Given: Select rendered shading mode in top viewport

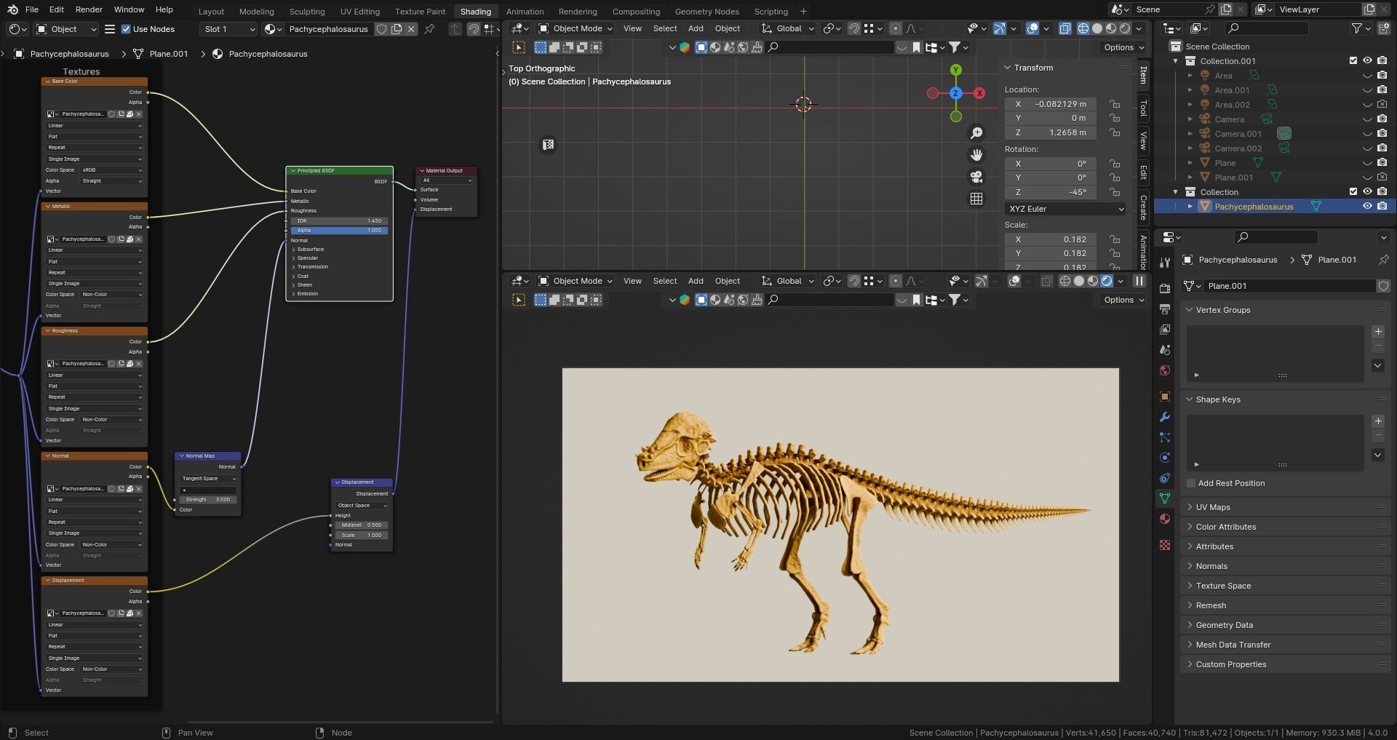Looking at the screenshot, I should click(x=1125, y=28).
